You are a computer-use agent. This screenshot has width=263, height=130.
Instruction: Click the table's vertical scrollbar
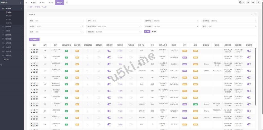tap(255, 77)
